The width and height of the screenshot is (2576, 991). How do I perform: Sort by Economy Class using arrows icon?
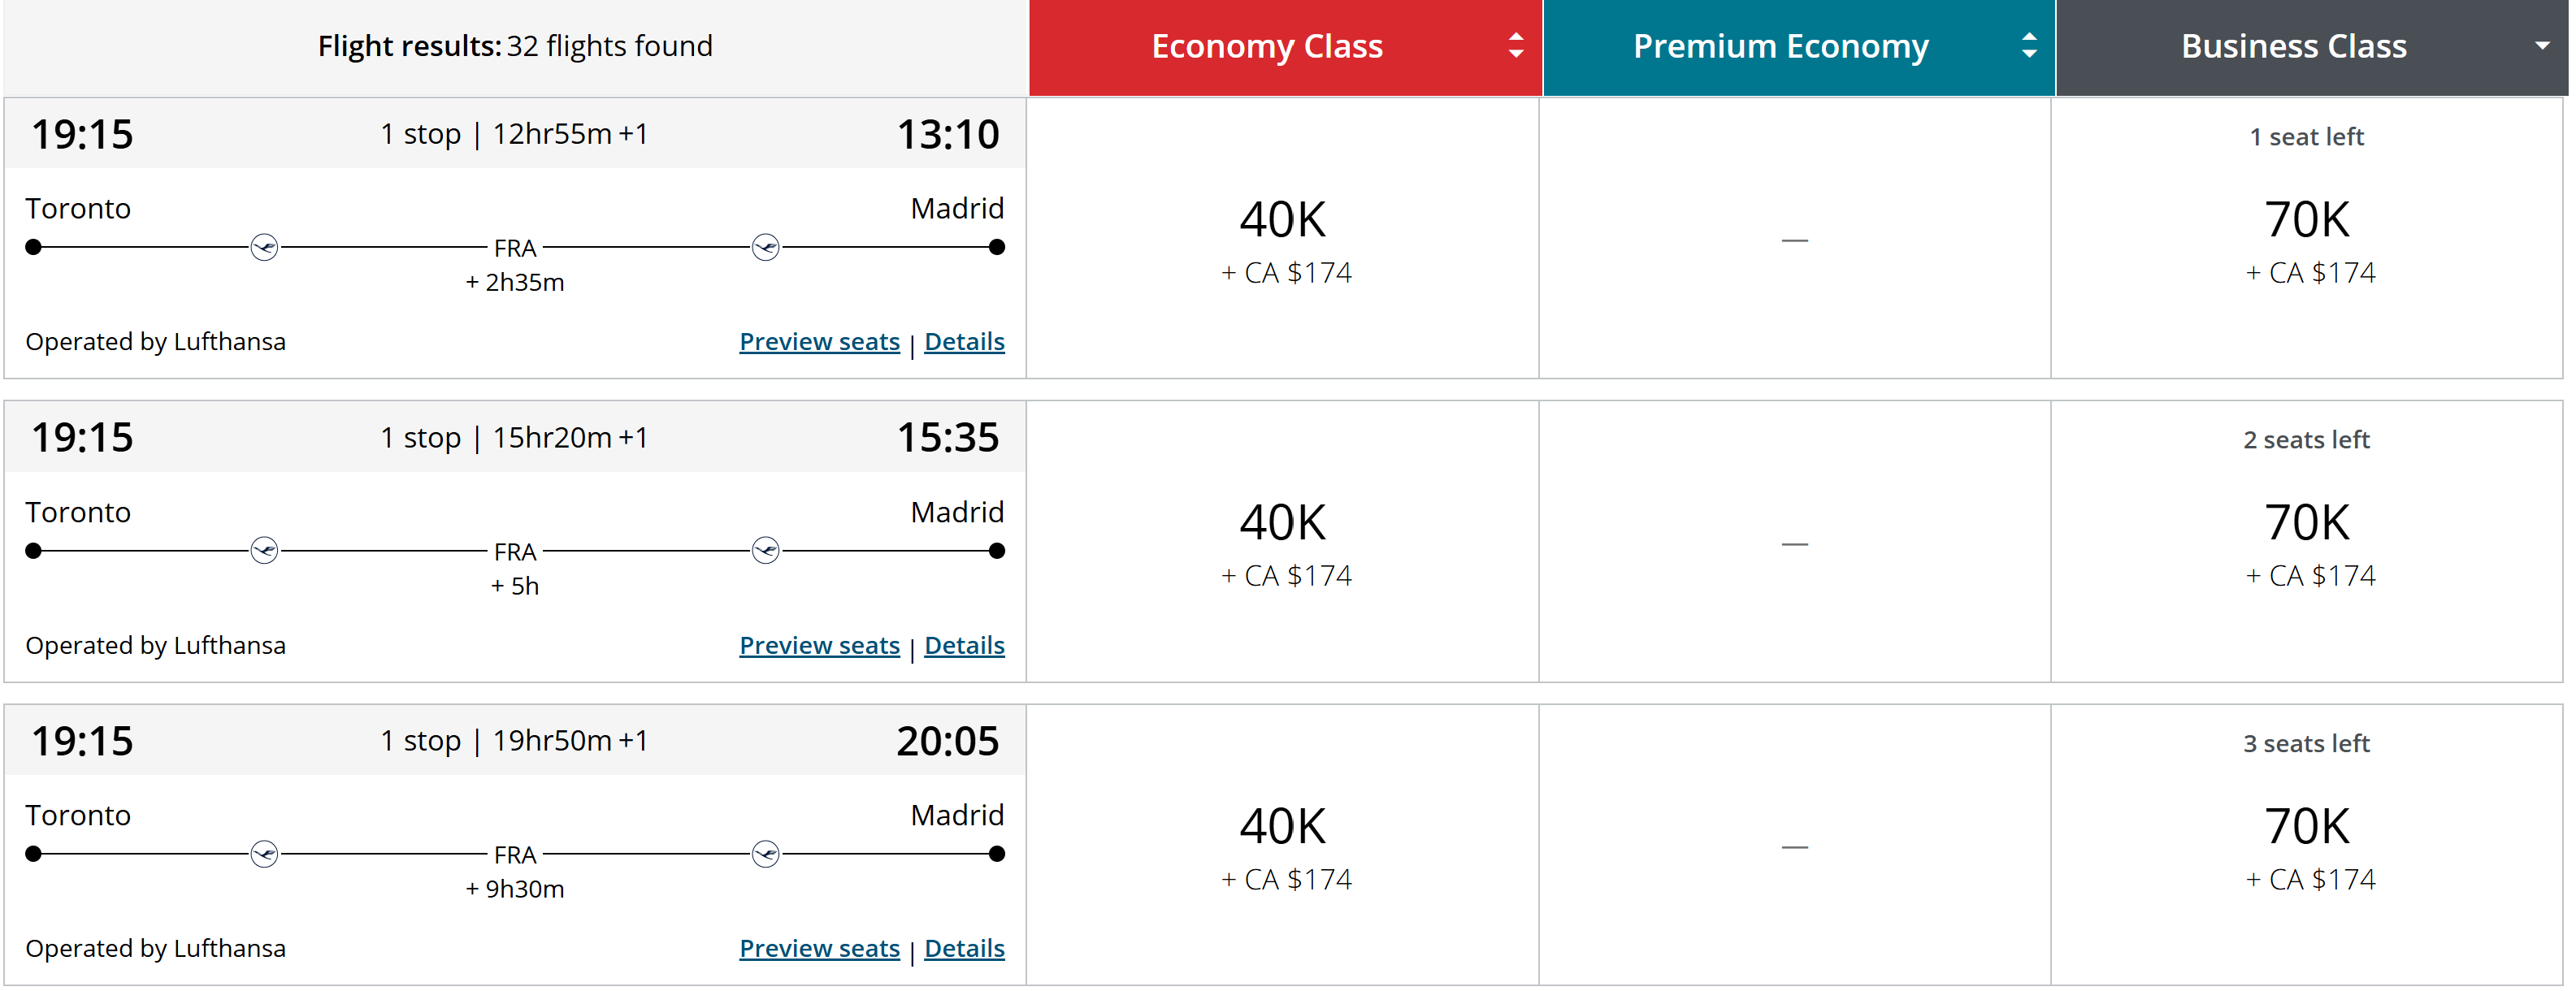[x=1516, y=46]
